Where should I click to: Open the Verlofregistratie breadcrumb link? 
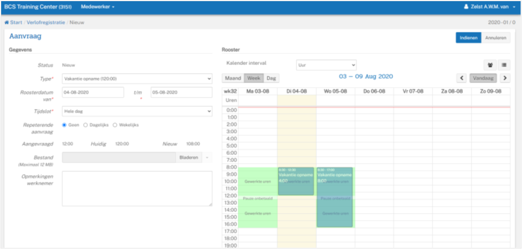click(x=46, y=23)
